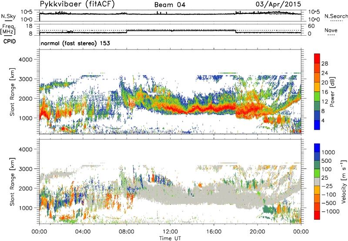Click the "04:00" time tick label

click(83, 232)
